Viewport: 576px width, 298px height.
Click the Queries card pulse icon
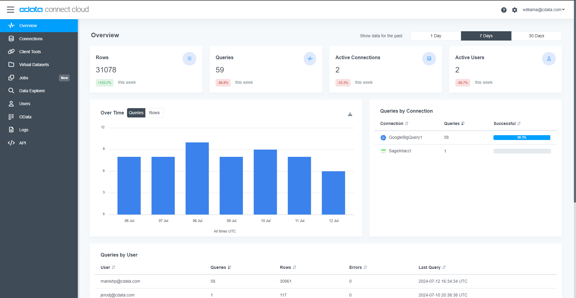tap(310, 59)
